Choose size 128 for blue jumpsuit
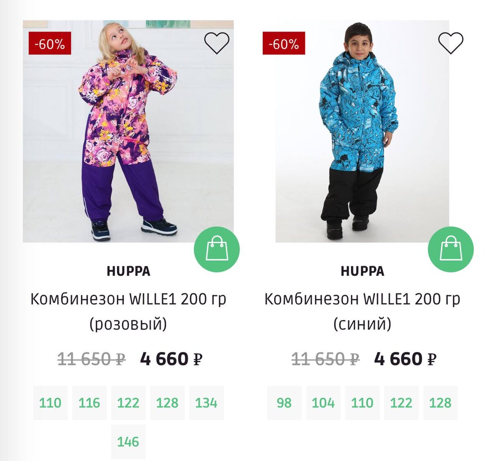This screenshot has height=461, width=491. 440,403
